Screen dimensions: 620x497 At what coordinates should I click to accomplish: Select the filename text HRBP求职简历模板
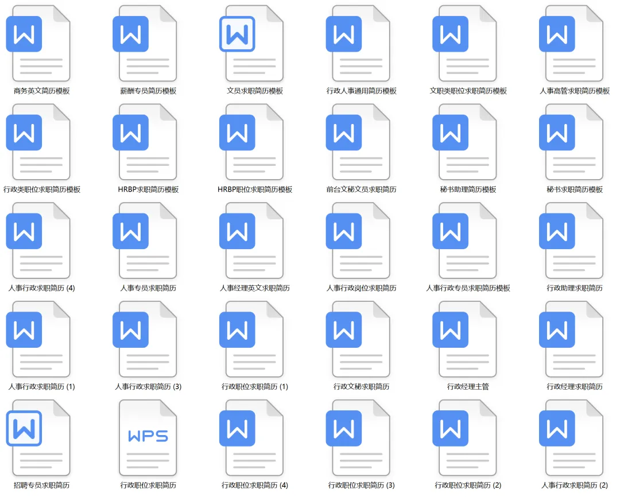148,189
